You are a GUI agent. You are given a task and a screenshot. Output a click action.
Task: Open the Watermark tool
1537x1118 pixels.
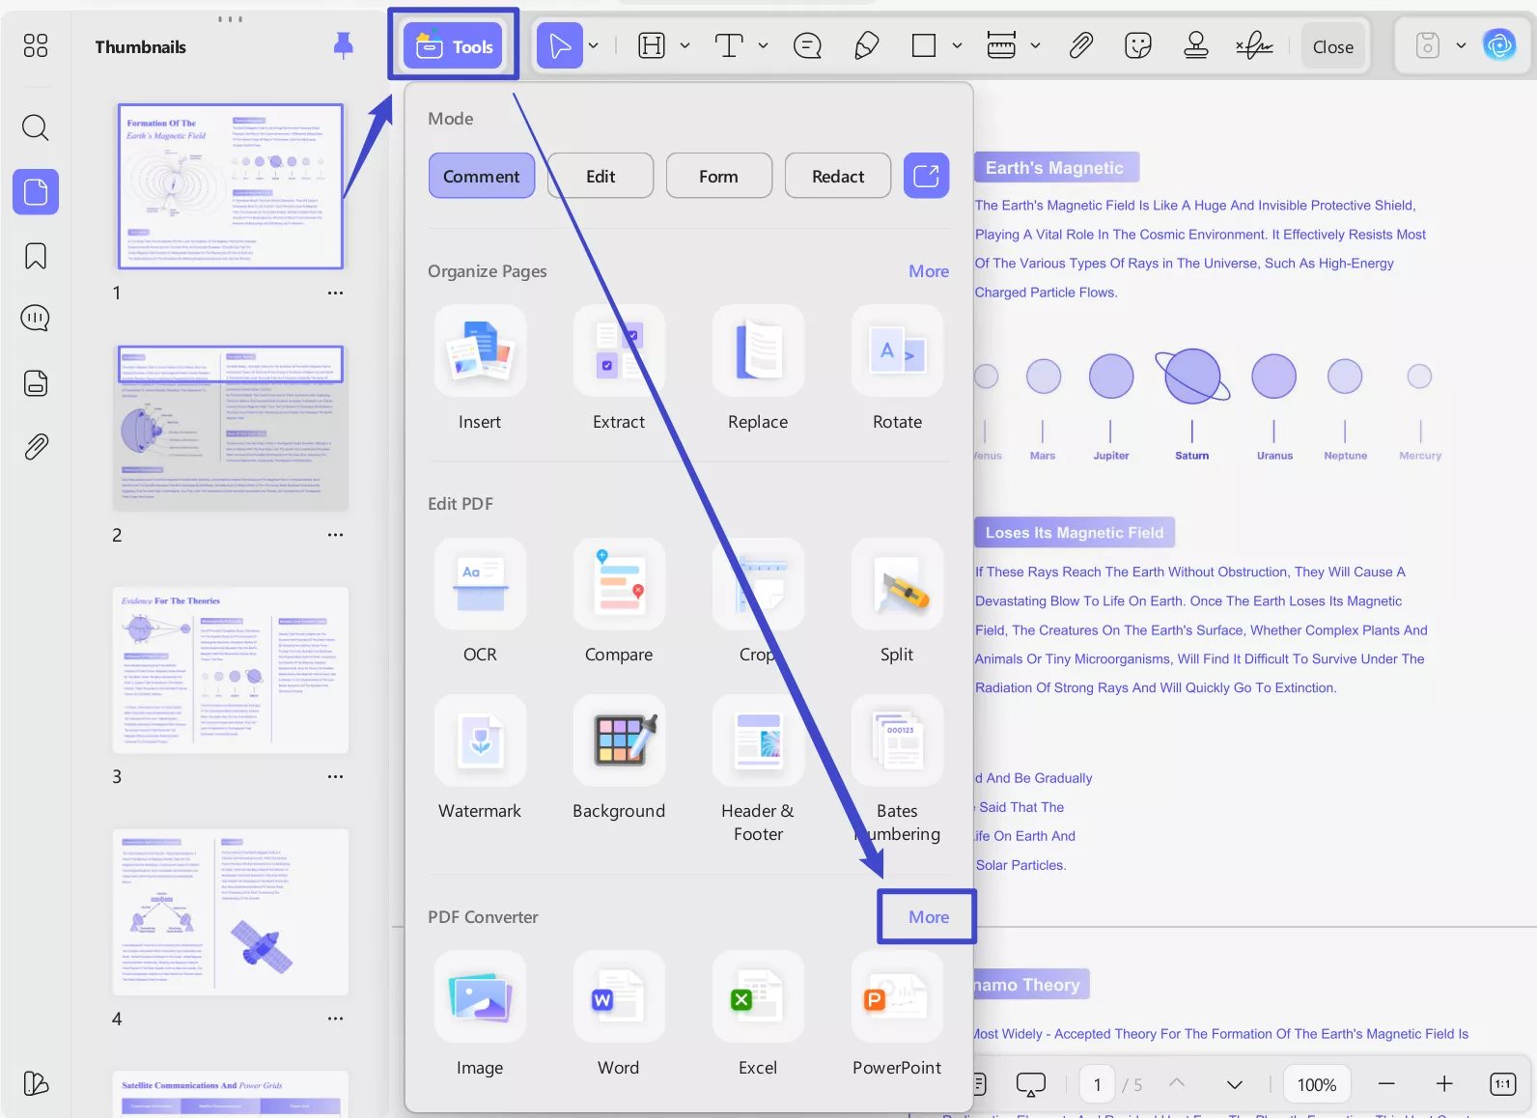[x=480, y=758]
